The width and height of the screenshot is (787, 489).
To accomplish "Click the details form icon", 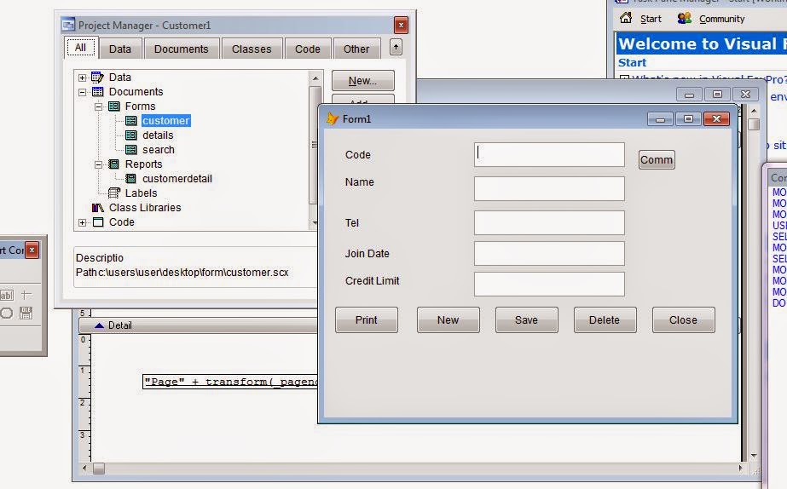I will [x=131, y=135].
